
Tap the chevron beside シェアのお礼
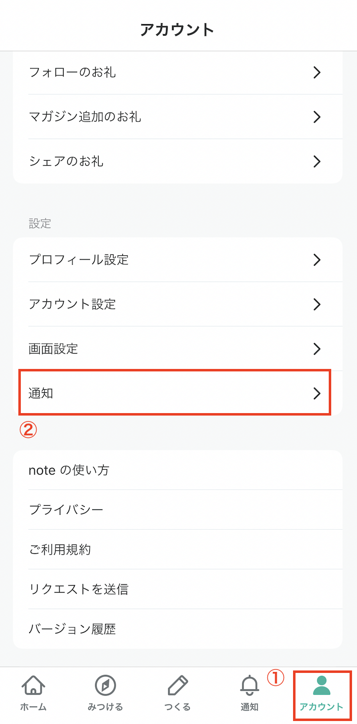pyautogui.click(x=317, y=162)
